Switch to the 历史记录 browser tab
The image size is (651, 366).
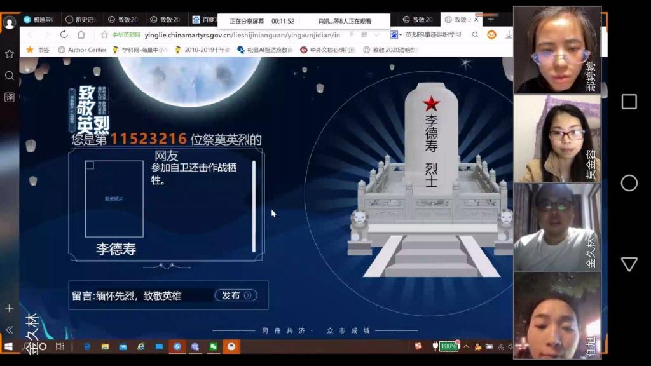(x=80, y=20)
